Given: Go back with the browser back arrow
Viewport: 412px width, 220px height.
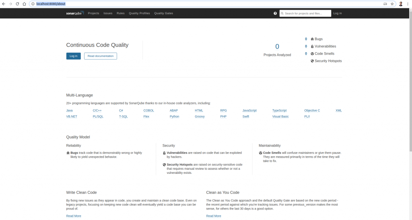Looking at the screenshot, I should [4, 4].
